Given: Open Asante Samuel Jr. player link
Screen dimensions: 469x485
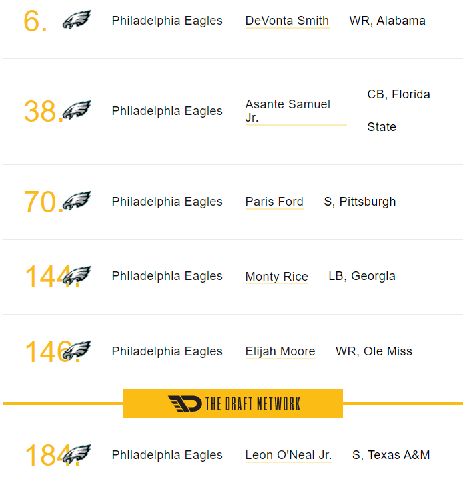Looking at the screenshot, I should pos(296,111).
